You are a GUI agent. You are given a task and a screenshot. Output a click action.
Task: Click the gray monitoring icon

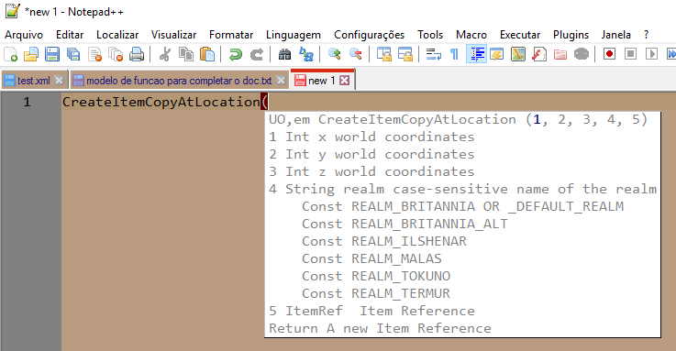[x=582, y=54]
